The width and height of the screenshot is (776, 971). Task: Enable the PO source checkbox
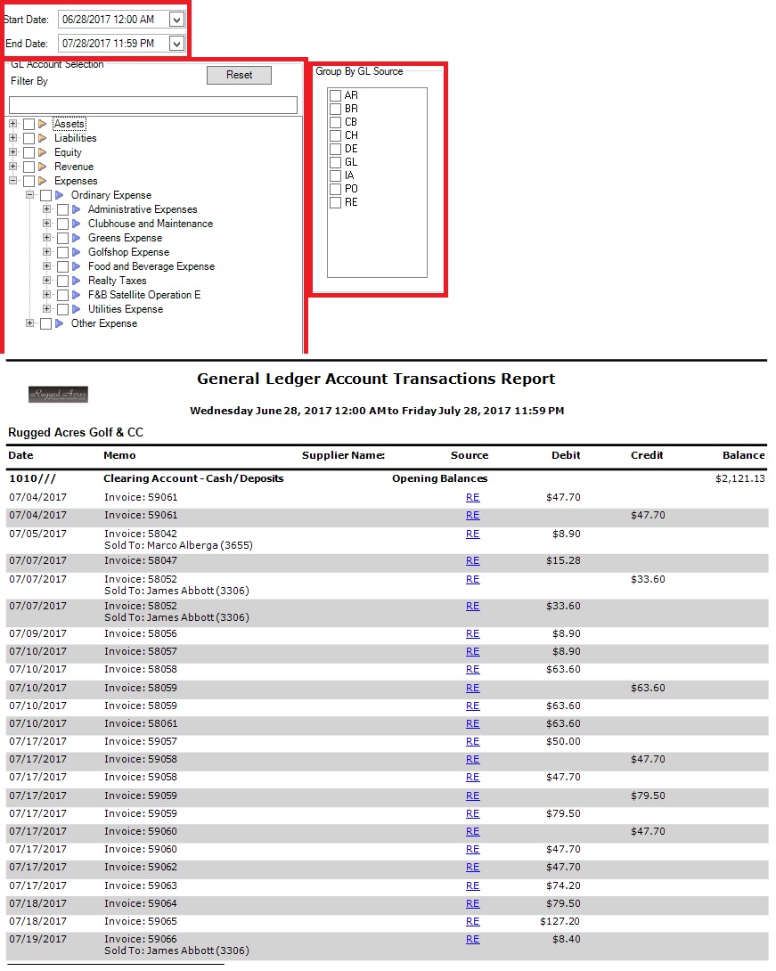click(x=335, y=189)
